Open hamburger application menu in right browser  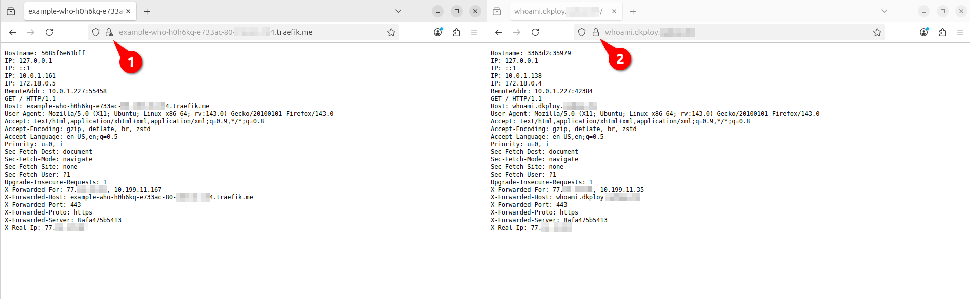point(960,32)
